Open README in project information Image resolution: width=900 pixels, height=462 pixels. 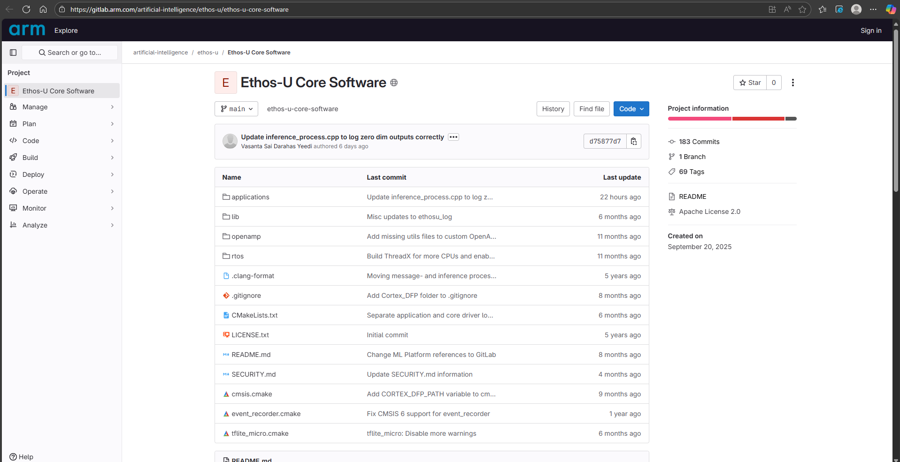coord(692,197)
